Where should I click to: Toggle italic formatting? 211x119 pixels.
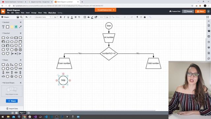coord(65,17)
